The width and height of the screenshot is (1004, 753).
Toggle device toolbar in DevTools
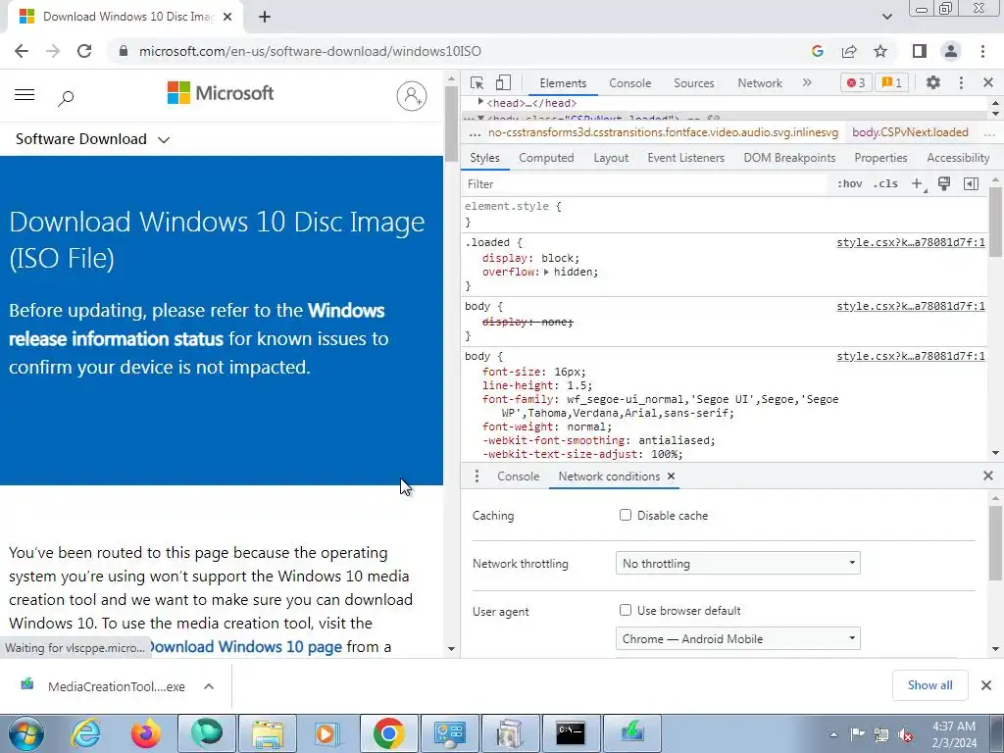(x=503, y=82)
